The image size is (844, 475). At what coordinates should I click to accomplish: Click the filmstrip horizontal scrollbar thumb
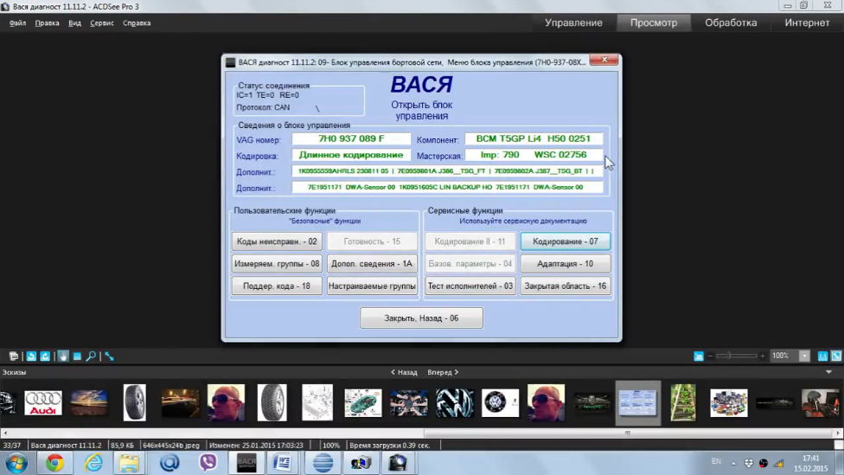tap(628, 433)
